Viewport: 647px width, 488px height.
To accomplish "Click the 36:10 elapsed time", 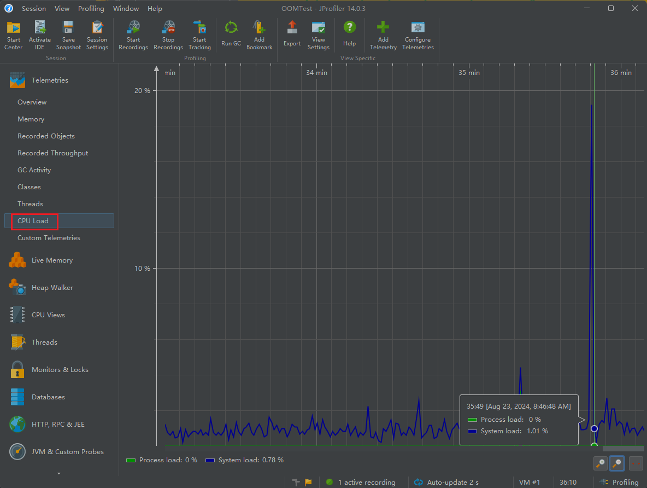I will (568, 482).
